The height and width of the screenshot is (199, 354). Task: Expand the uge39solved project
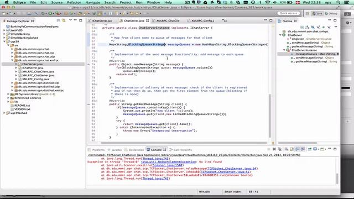[4, 113]
